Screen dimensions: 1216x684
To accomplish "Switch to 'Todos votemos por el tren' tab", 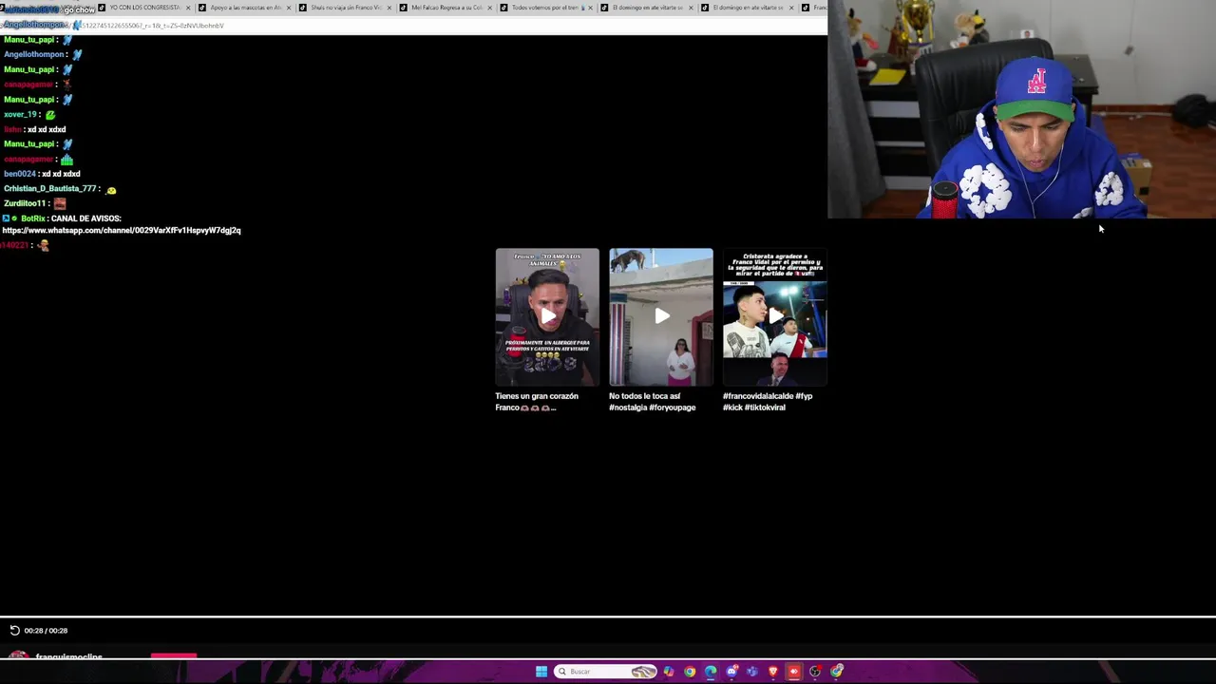I will pos(546,8).
